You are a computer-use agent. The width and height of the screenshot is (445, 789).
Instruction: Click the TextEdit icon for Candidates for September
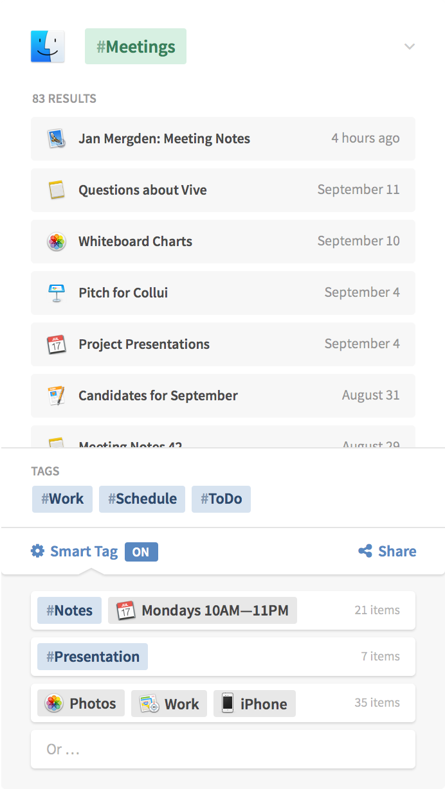[x=57, y=395]
